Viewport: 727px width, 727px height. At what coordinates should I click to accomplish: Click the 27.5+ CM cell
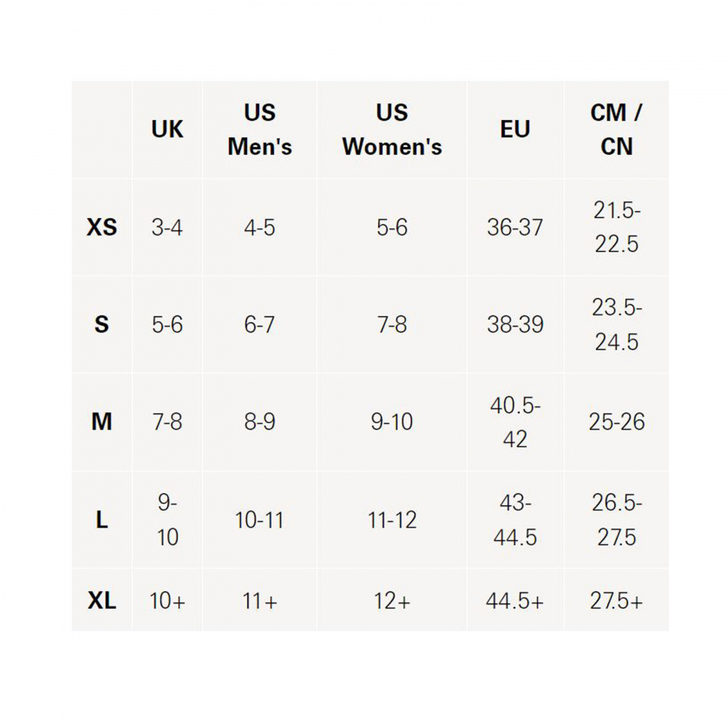[616, 601]
